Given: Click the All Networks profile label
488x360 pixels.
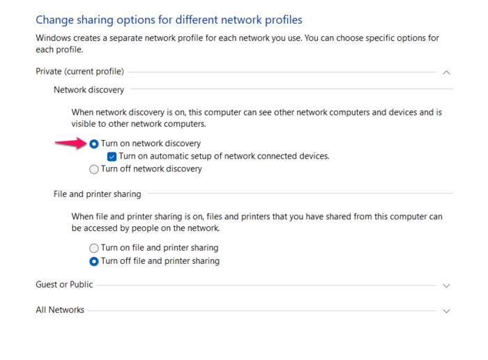Looking at the screenshot, I should pos(60,310).
